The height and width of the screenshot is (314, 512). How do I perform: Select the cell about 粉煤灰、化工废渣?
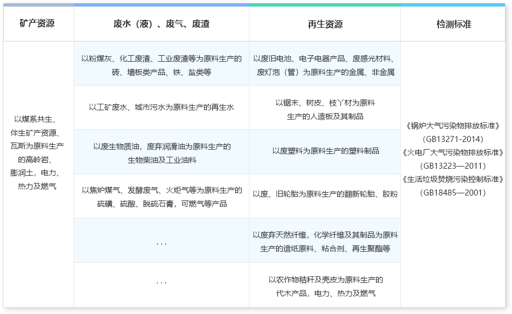(162, 63)
